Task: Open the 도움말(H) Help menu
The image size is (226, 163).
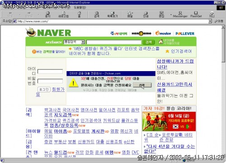Action: click(80, 7)
